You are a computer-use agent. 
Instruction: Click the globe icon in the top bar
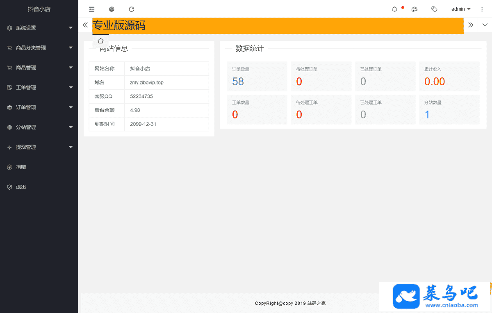click(112, 9)
